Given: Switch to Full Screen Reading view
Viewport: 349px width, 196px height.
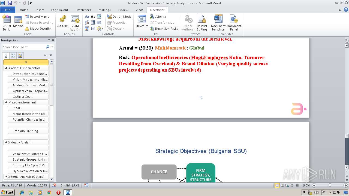Looking at the screenshot, I should click(282, 185).
